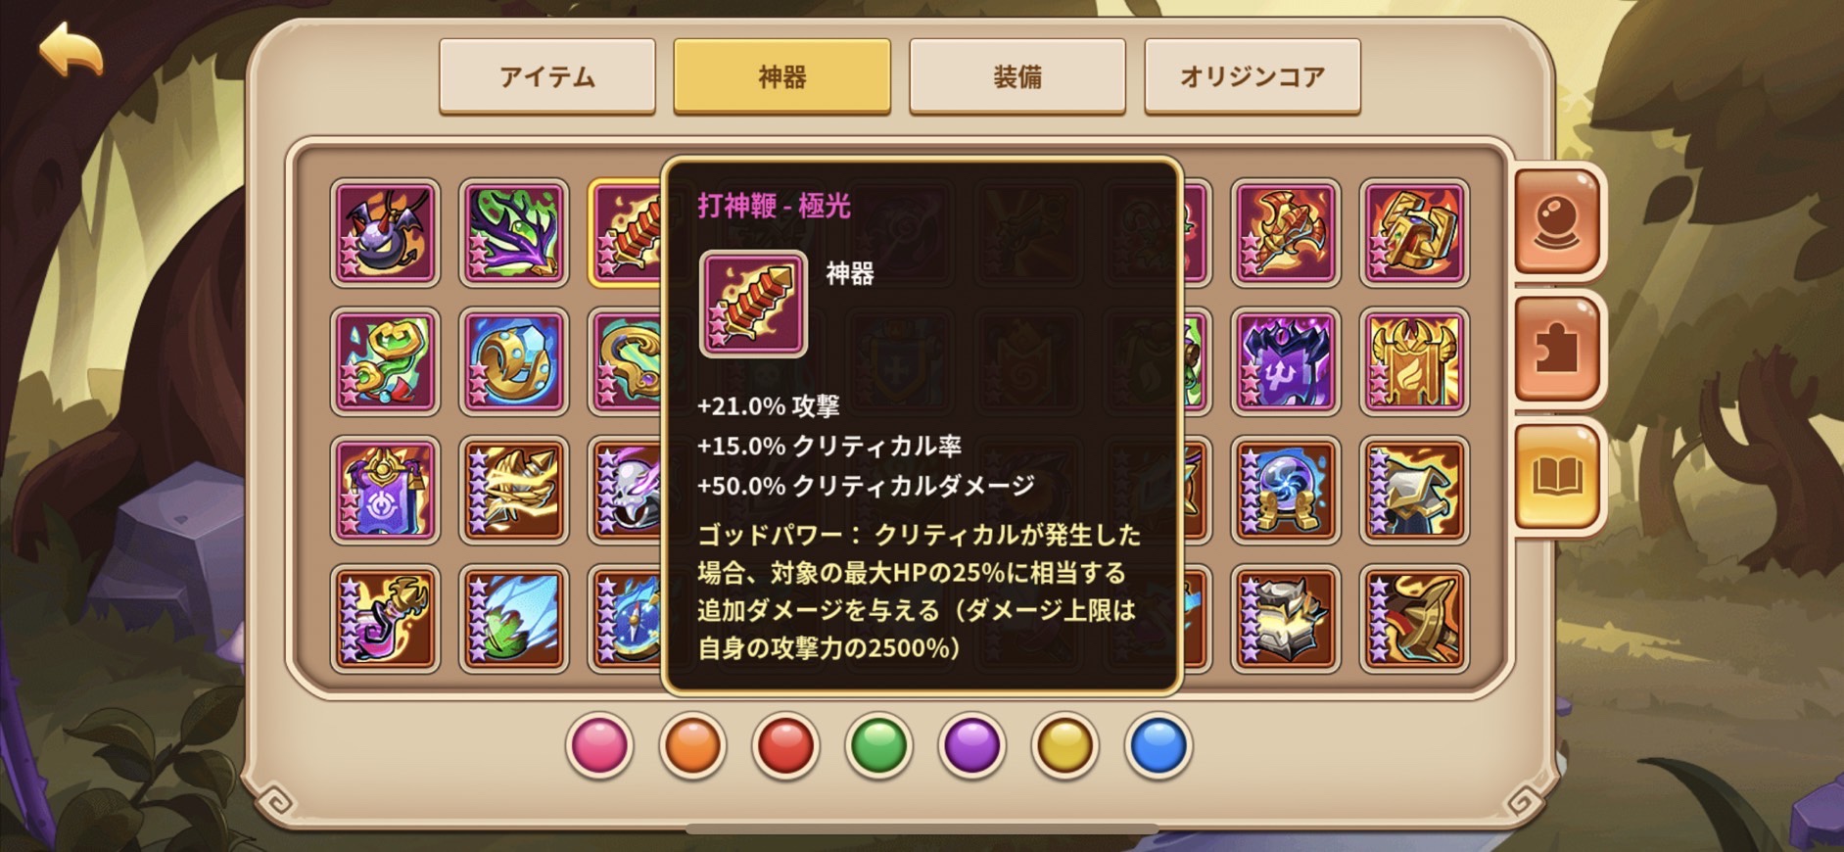This screenshot has height=852, width=1844.
Task: Choose the silver gauntlet artifact icon
Action: pos(1285,619)
